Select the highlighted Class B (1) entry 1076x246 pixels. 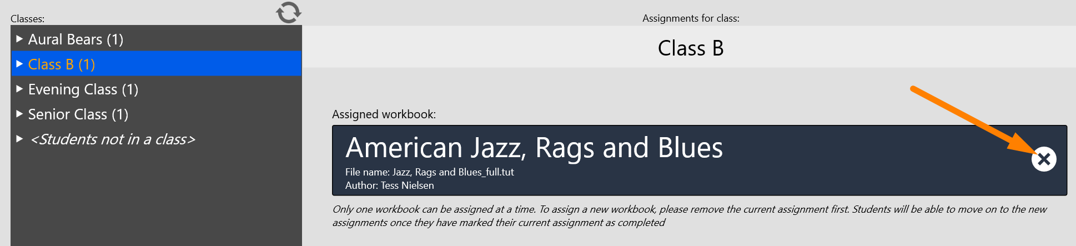[157, 64]
